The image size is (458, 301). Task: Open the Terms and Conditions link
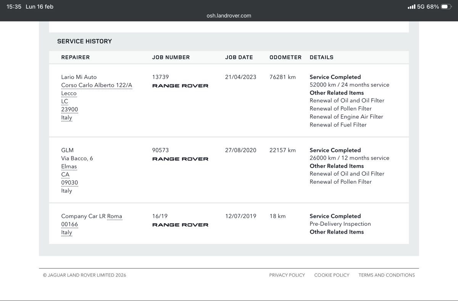tap(387, 275)
